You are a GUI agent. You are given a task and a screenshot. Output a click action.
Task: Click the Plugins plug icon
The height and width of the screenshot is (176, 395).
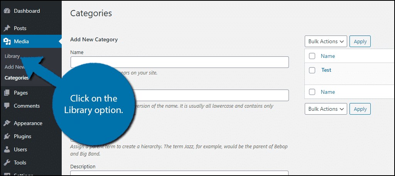tap(7, 136)
